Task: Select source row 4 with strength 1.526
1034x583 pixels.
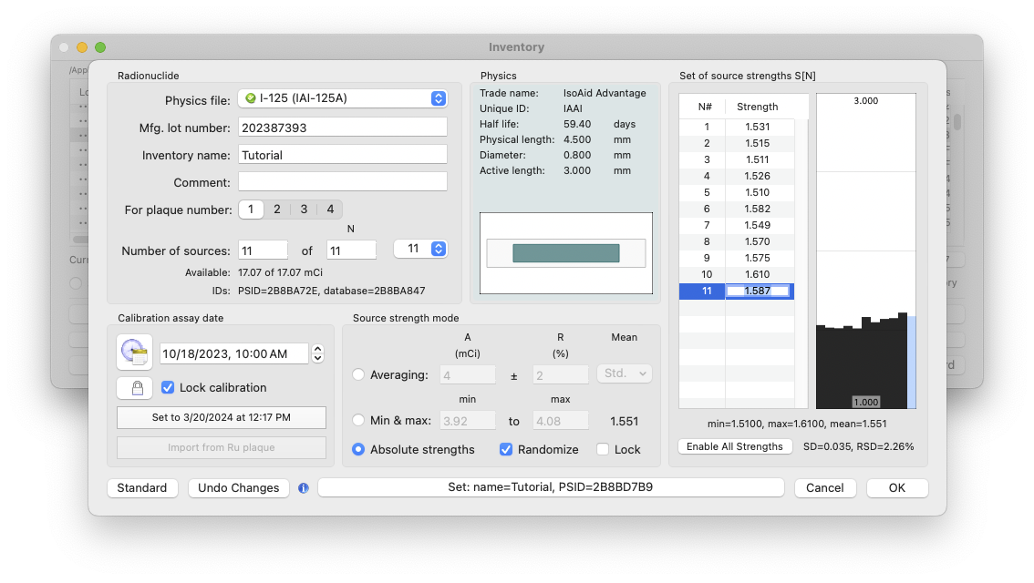Action: (737, 176)
